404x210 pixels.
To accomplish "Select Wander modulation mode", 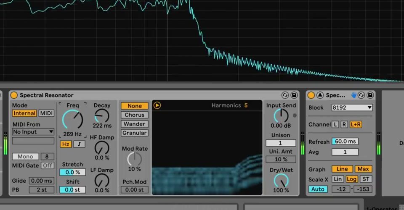I will tap(135, 124).
